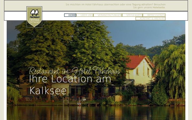Click the hotel tagline text about Tagung
The image size is (192, 120).
pos(115,6)
